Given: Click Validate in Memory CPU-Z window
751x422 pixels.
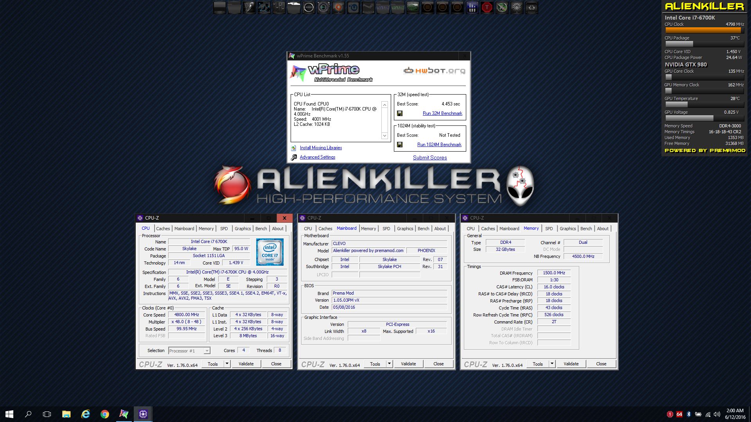Looking at the screenshot, I should 571,364.
